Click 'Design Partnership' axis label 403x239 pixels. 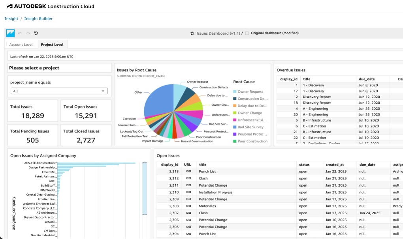41,168
